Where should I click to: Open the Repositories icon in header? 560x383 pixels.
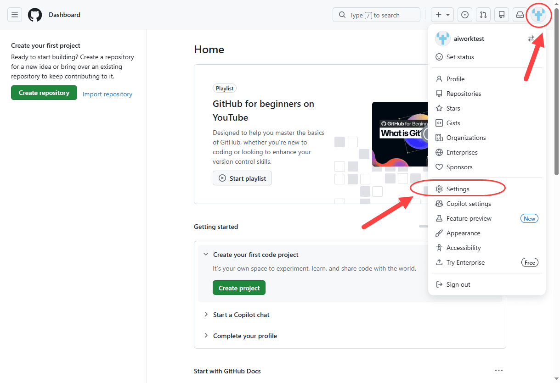click(x=502, y=15)
